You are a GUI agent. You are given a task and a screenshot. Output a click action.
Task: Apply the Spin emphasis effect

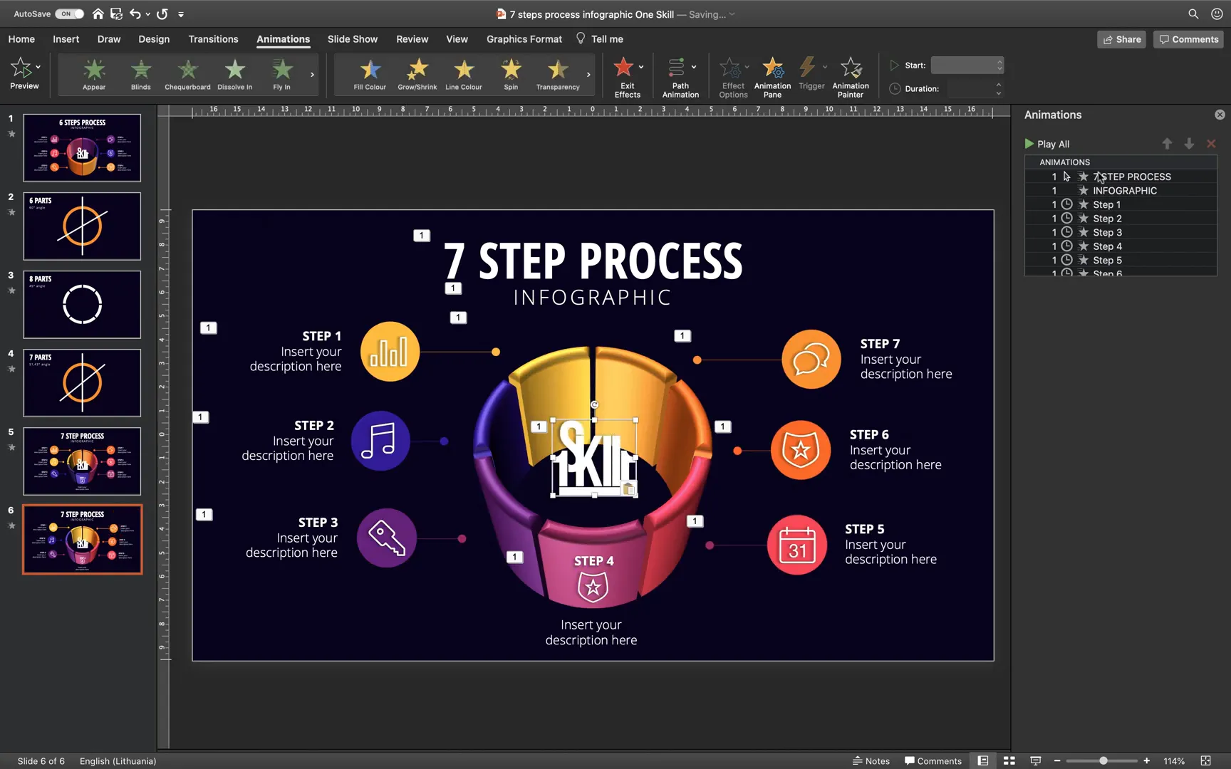point(510,74)
